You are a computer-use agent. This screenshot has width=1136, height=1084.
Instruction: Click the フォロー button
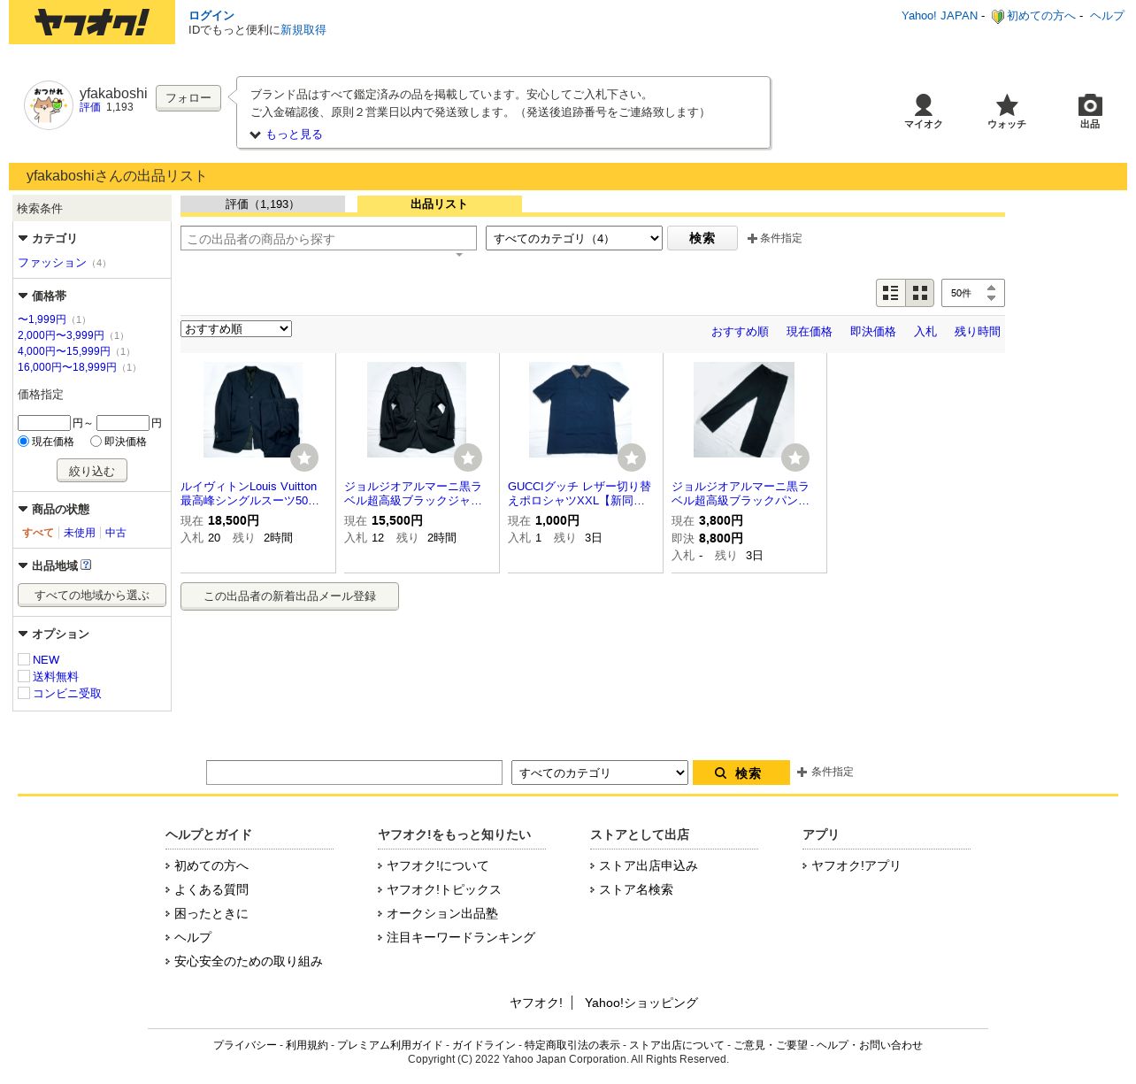pyautogui.click(x=188, y=98)
